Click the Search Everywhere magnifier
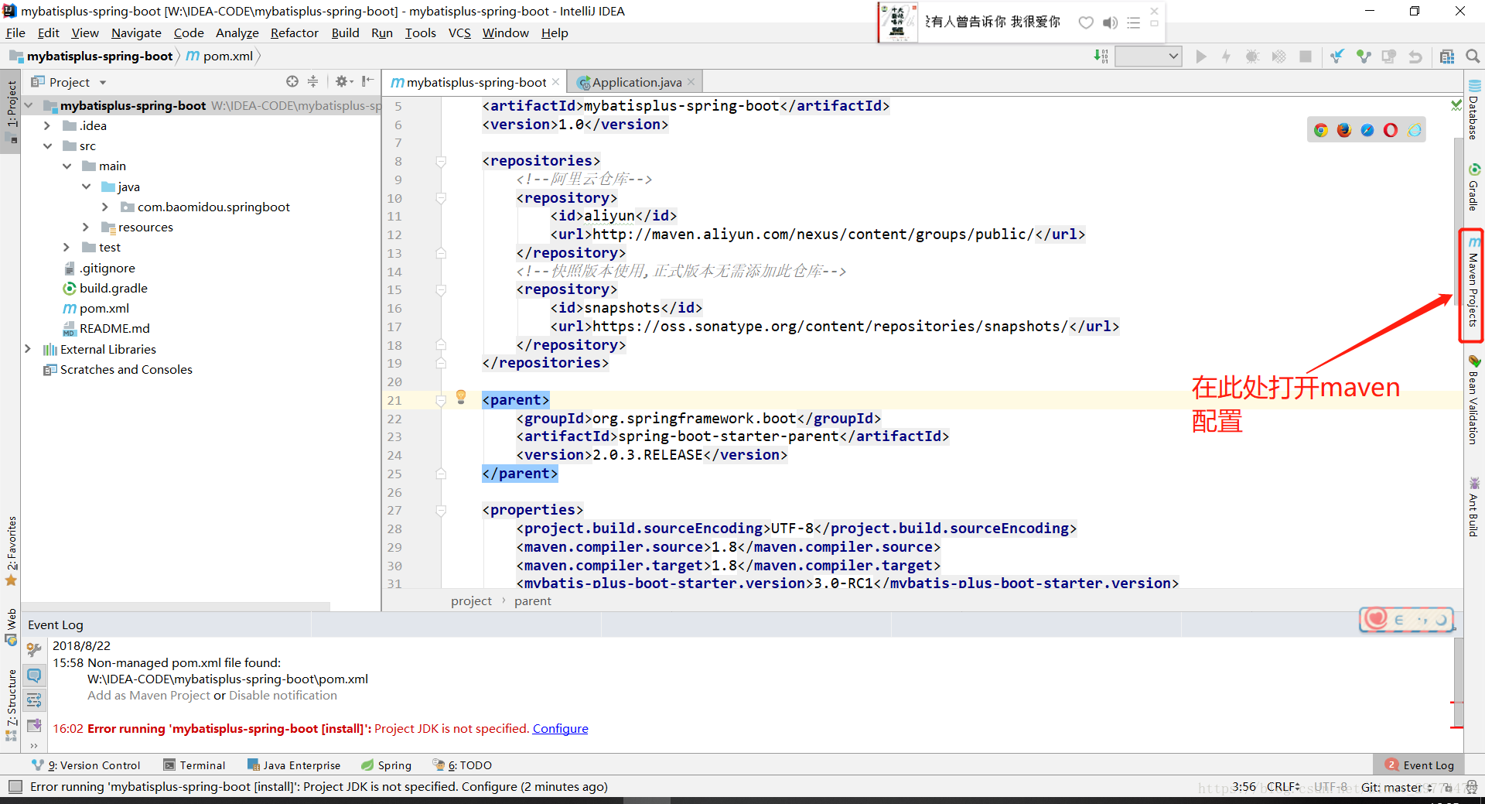1485x804 pixels. tap(1473, 56)
